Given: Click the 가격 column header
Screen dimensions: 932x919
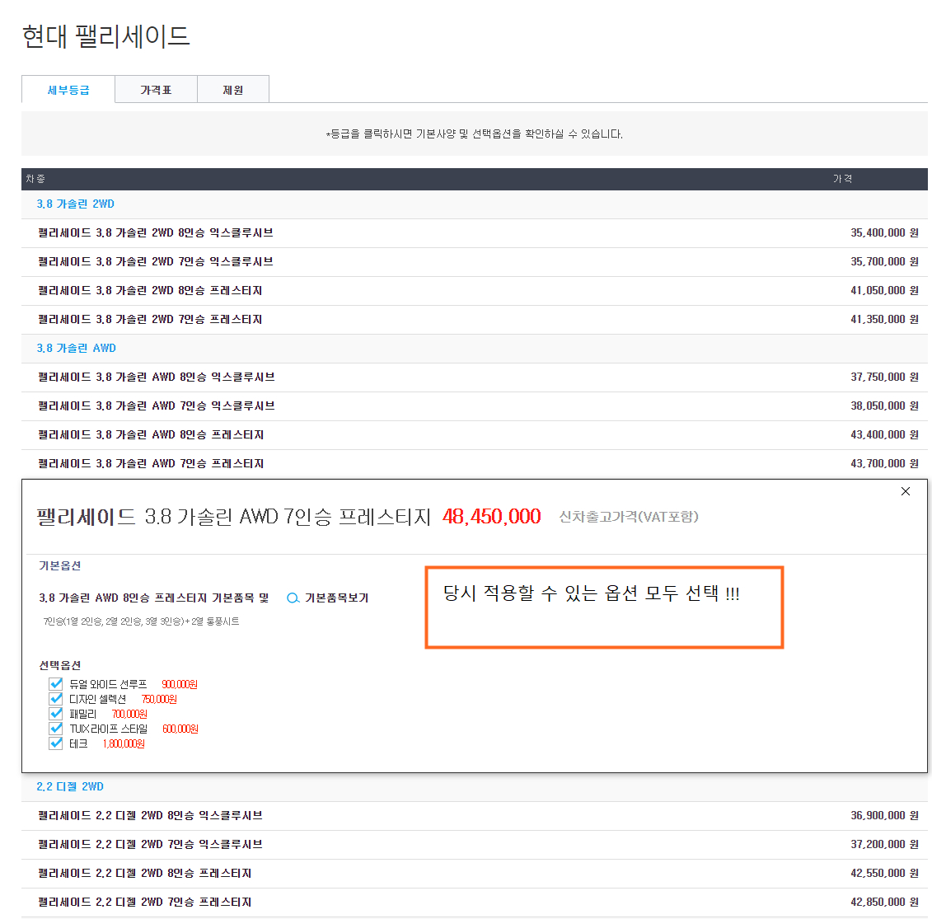Looking at the screenshot, I should (842, 179).
